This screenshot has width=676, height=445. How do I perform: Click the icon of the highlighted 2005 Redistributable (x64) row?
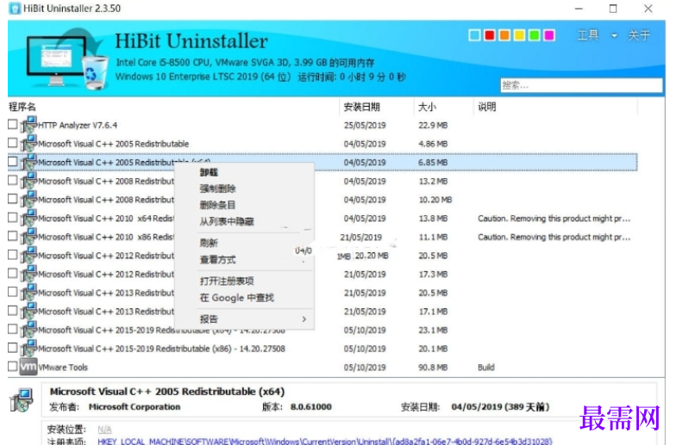click(x=29, y=162)
